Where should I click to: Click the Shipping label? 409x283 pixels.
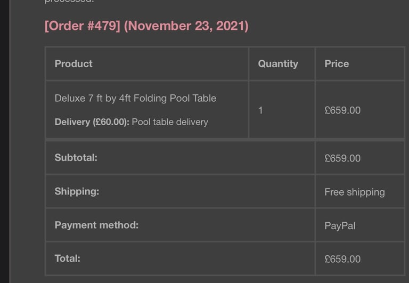pos(77,192)
